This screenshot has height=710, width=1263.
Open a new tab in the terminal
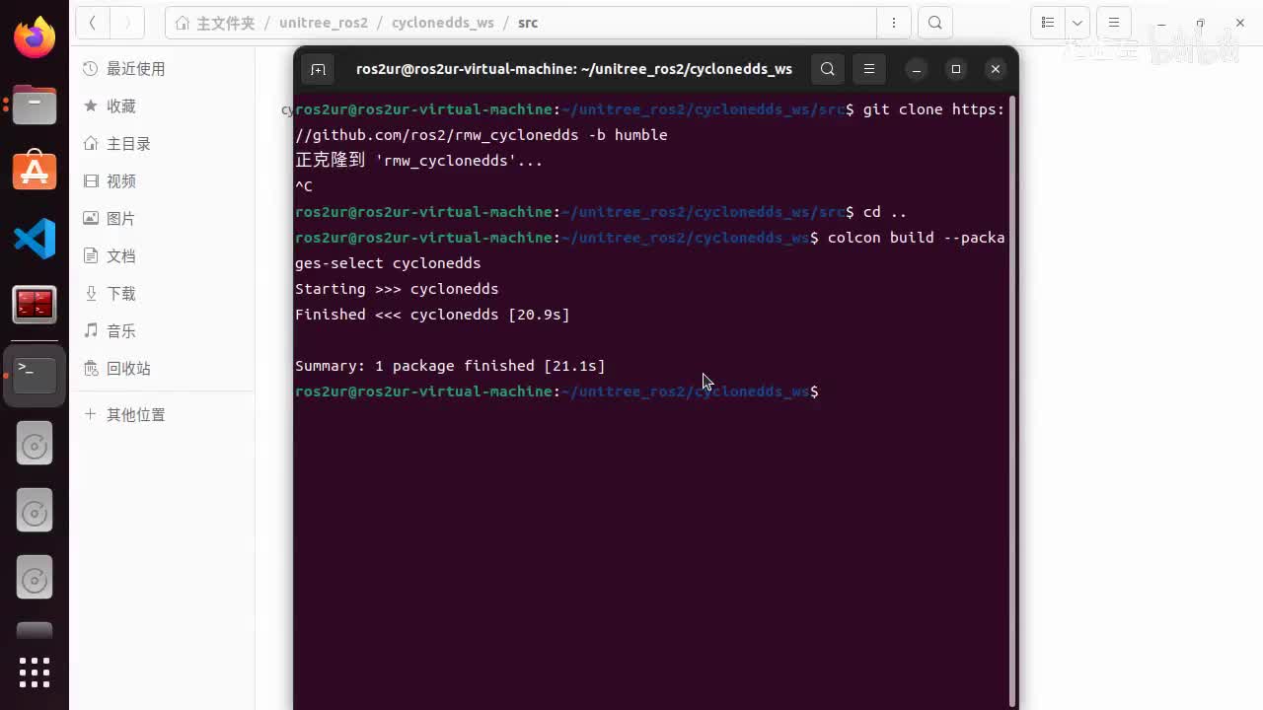tap(318, 69)
